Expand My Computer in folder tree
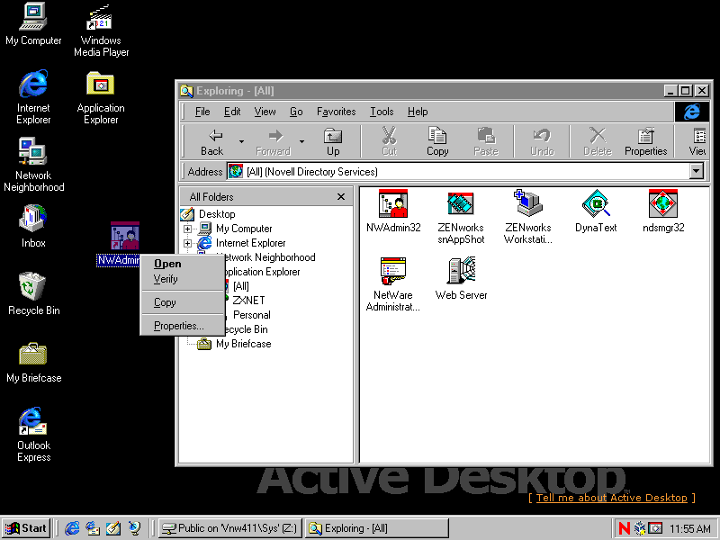The width and height of the screenshot is (720, 540). coord(187,229)
